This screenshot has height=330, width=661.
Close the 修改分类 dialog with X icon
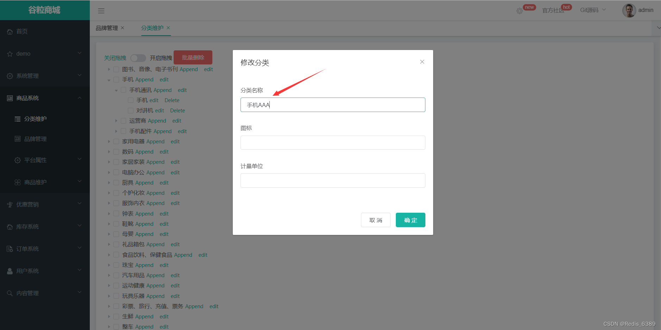click(422, 62)
